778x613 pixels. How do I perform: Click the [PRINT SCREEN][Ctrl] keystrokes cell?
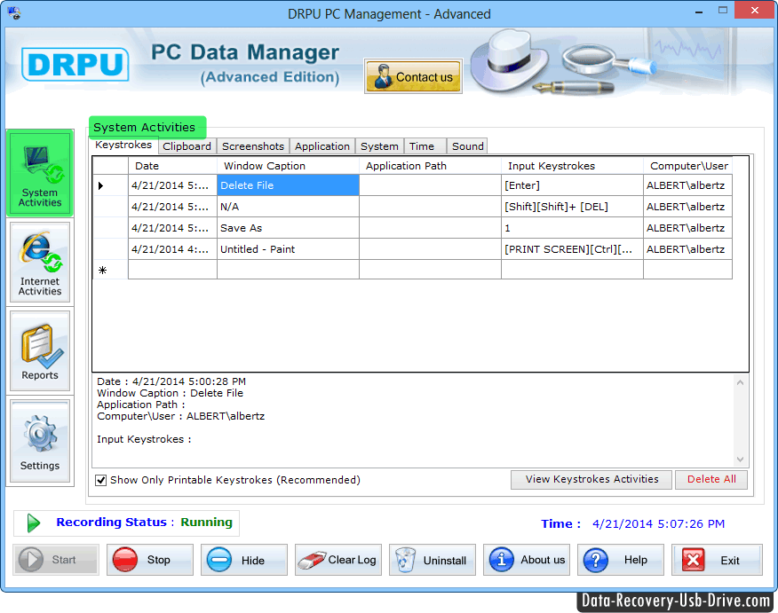(x=572, y=249)
